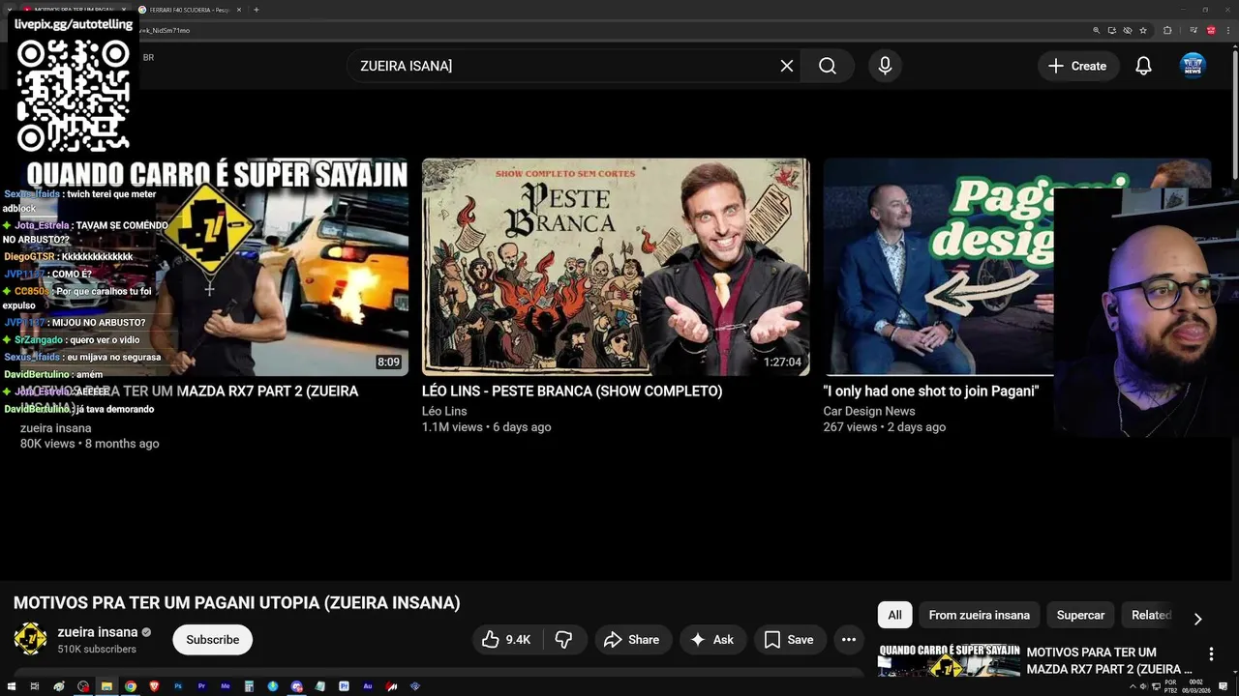Bookmark this page with the star
The height and width of the screenshot is (696, 1239).
(x=1143, y=30)
